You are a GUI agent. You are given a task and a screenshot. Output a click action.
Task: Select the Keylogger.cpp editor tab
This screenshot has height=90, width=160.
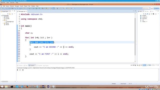pyautogui.click(x=22, y=11)
